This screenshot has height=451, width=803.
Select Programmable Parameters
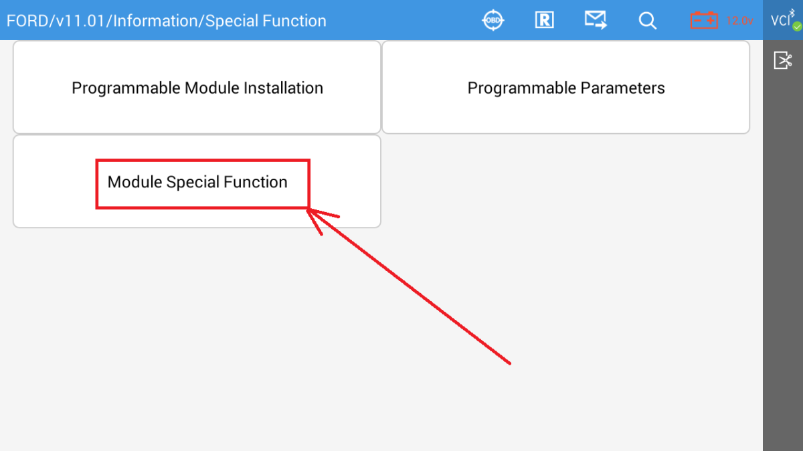565,88
